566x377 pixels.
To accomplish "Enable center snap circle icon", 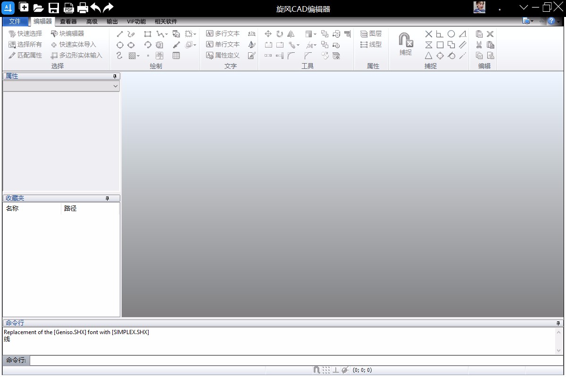I will (451, 34).
